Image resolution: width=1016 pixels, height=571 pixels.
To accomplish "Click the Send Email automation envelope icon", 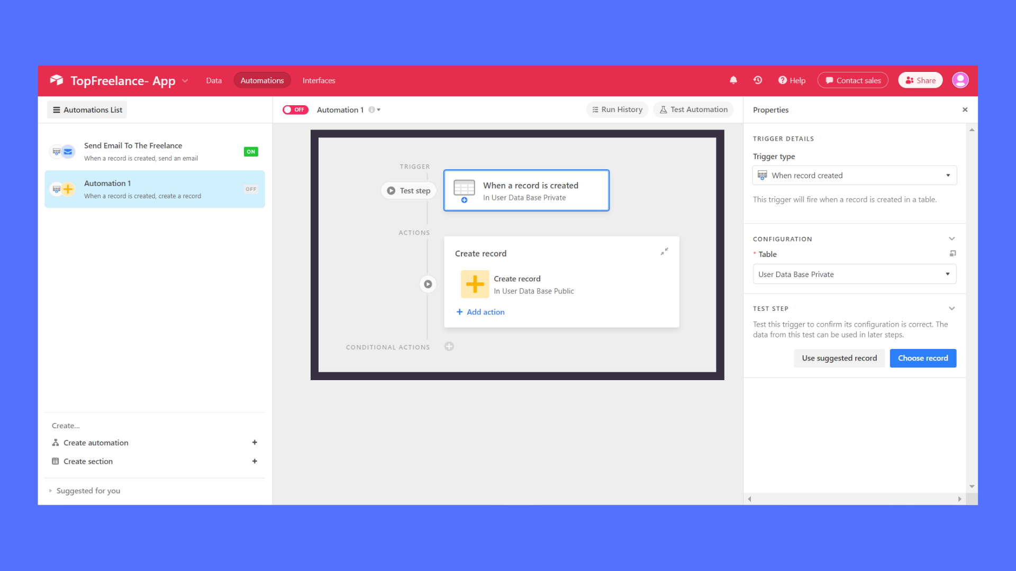I will tap(68, 151).
